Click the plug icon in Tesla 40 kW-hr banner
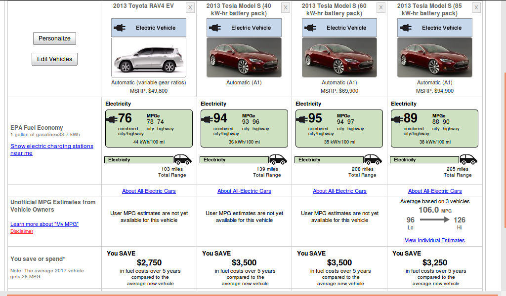 pyautogui.click(x=215, y=28)
